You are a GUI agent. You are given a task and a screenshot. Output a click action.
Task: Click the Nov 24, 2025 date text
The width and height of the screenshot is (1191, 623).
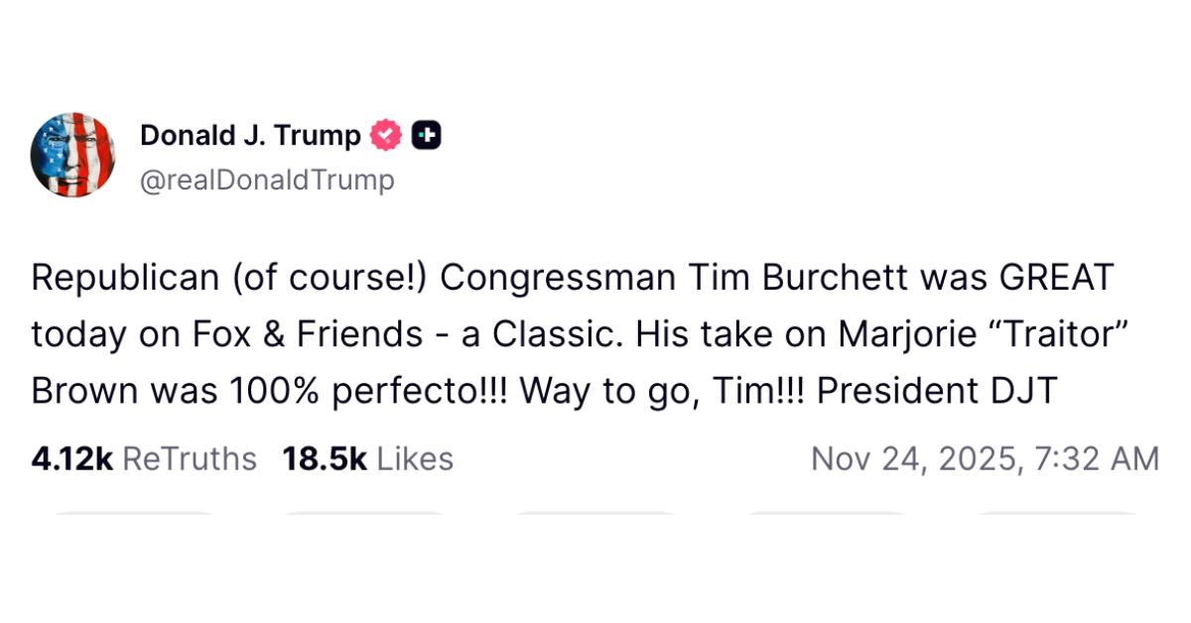(985, 458)
